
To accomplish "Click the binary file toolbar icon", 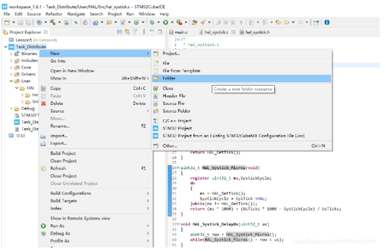I will (x=66, y=23).
